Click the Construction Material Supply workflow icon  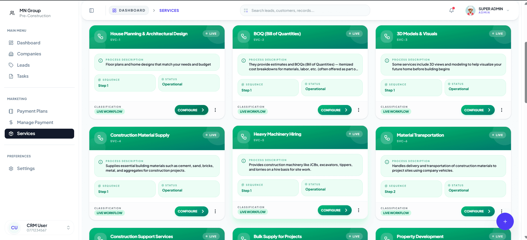[x=100, y=138]
